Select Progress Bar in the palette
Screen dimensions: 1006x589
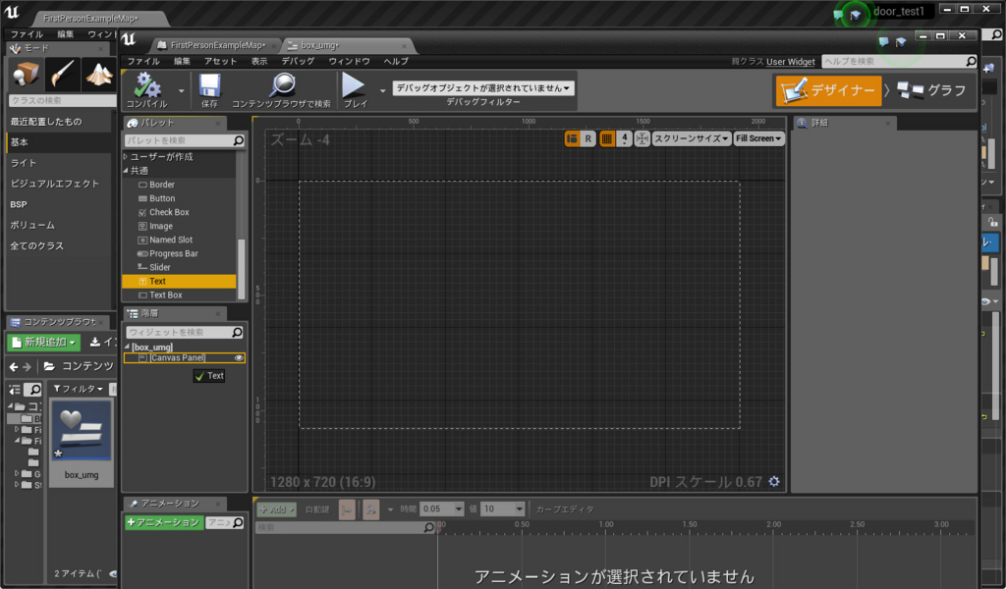pyautogui.click(x=179, y=254)
